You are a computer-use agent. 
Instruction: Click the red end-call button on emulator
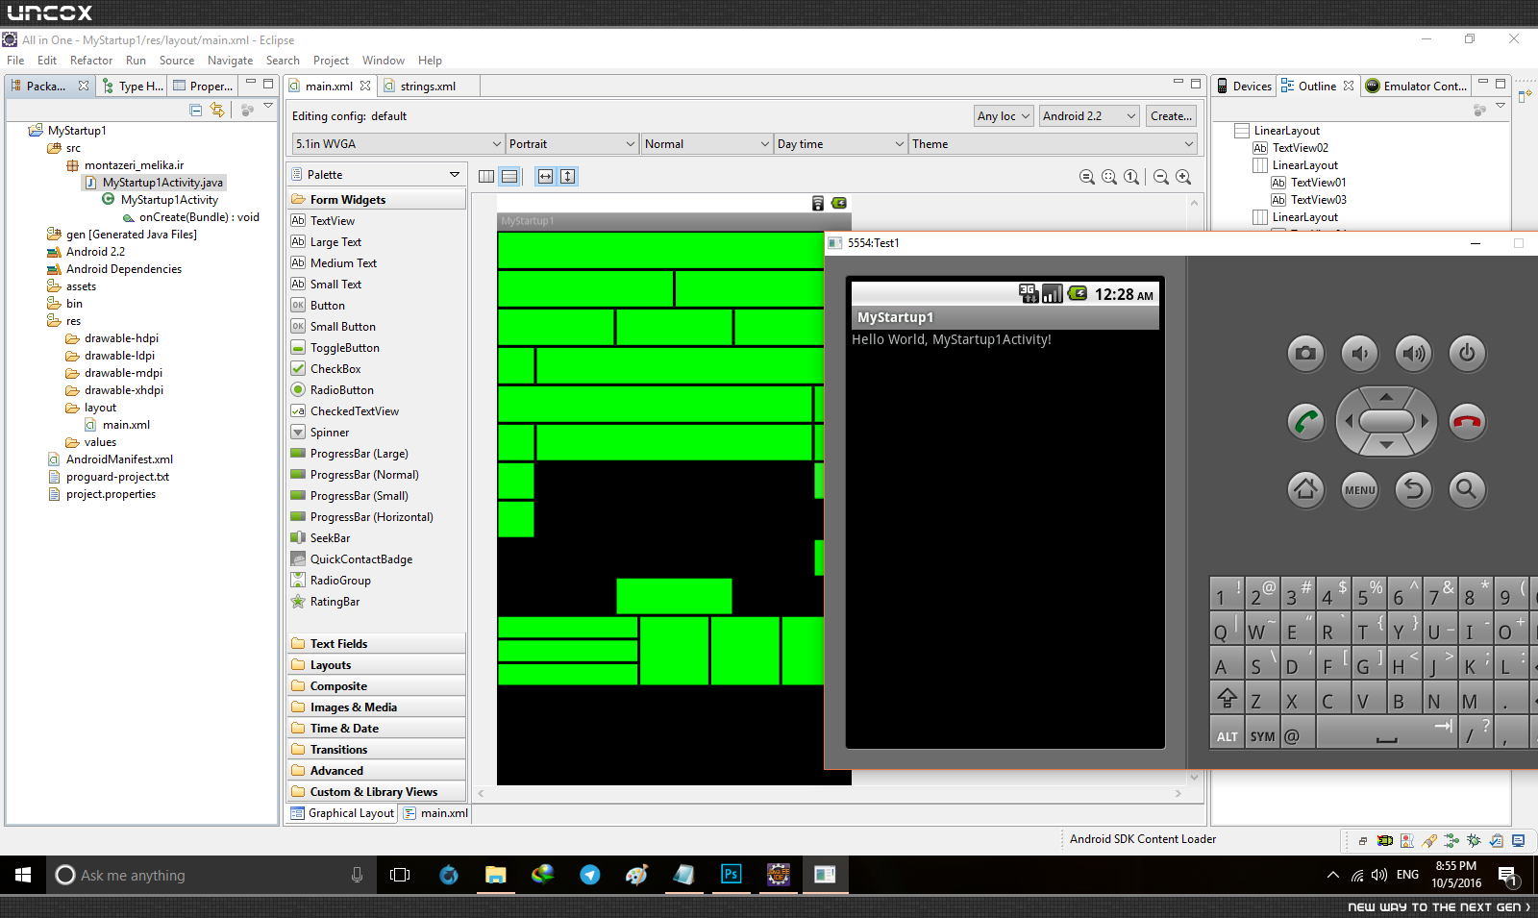tap(1467, 422)
